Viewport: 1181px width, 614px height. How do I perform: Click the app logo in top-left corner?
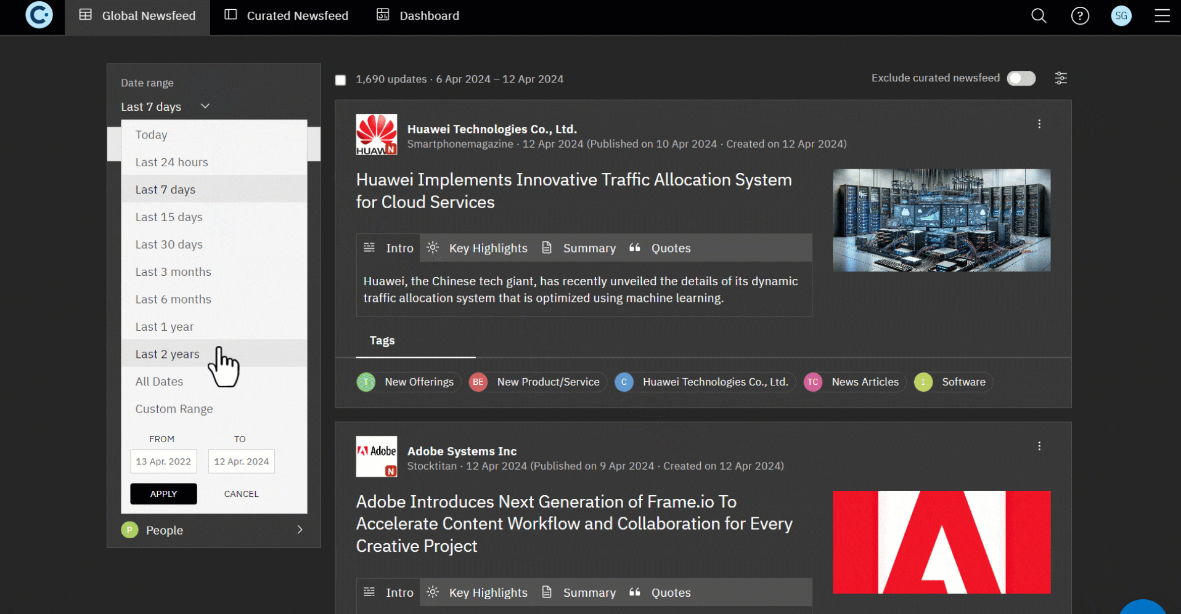point(39,15)
